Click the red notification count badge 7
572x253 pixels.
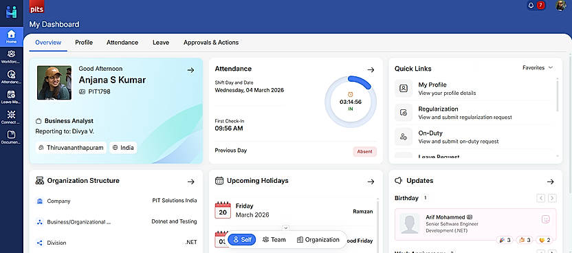[x=540, y=5]
